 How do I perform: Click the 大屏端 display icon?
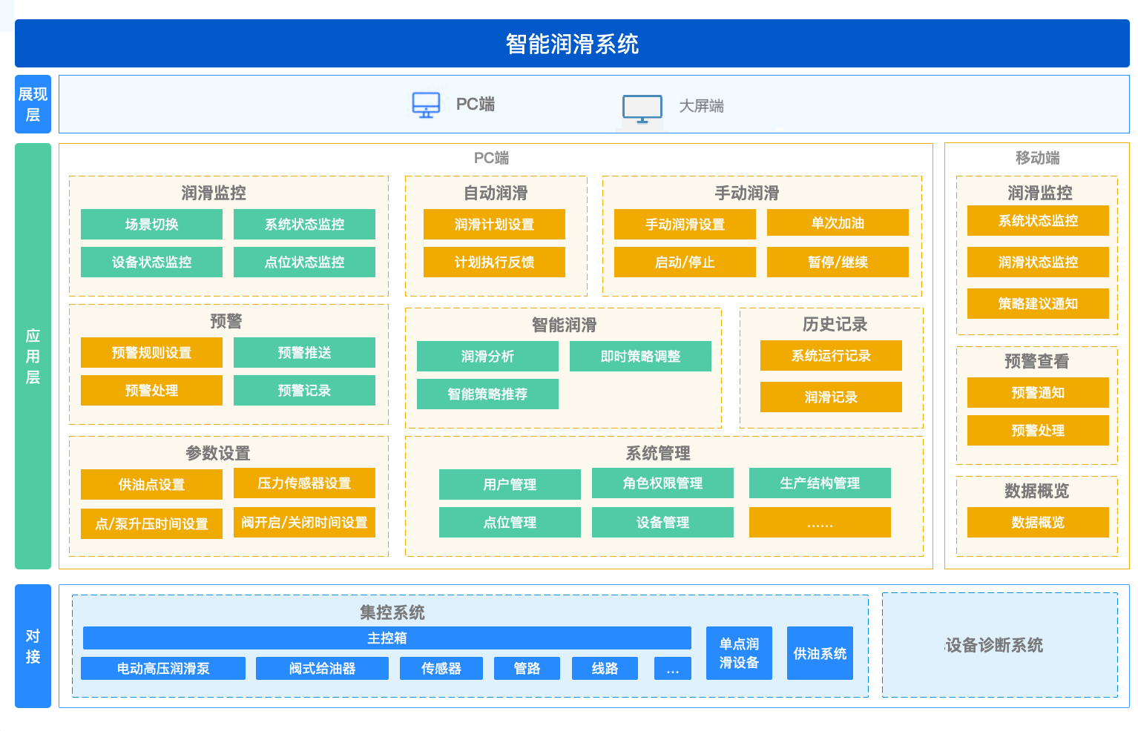642,108
